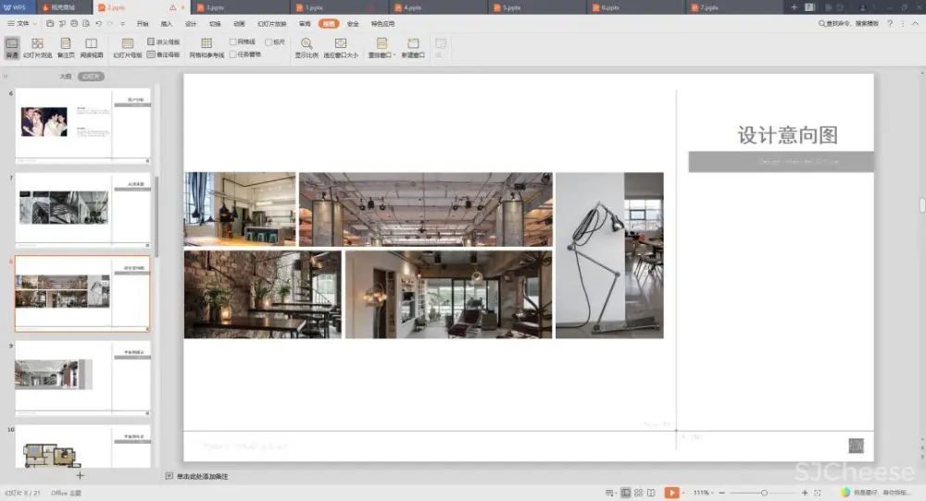
Task: Check the 任务窗格 task pane checkbox
Action: (233, 55)
